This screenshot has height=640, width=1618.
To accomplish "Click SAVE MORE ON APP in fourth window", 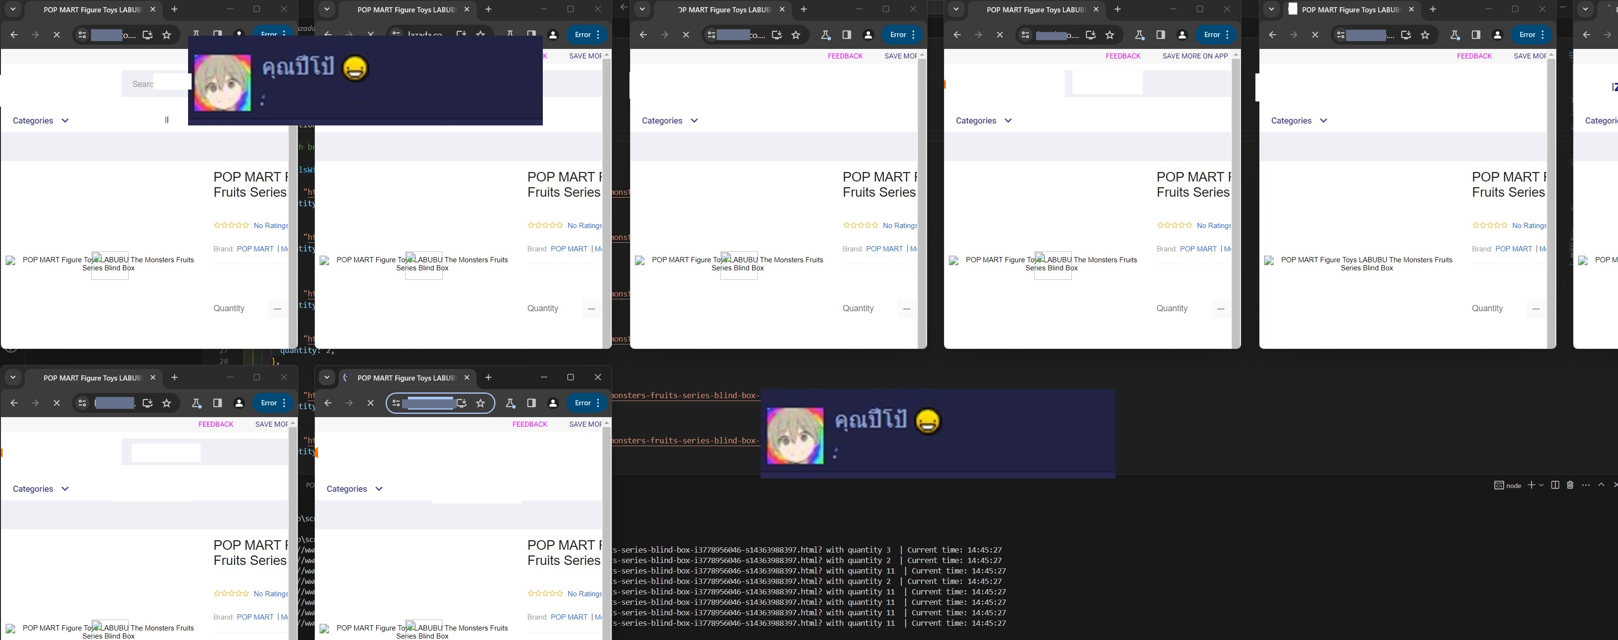I will tap(1195, 56).
